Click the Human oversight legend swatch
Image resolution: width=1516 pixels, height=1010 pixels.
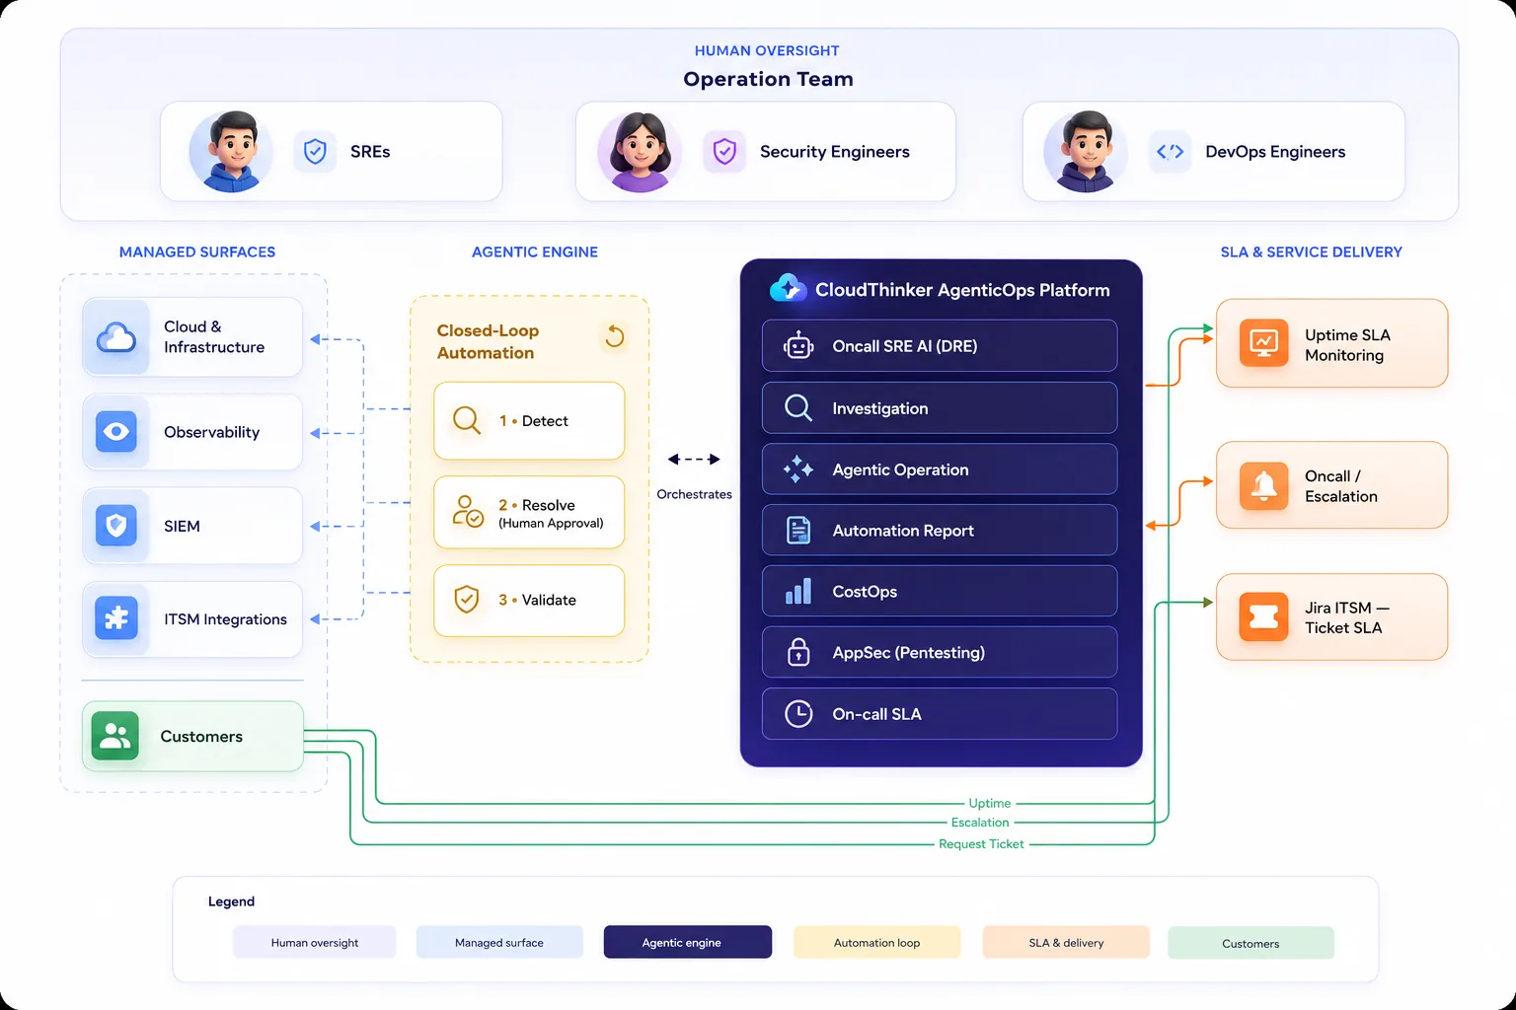coord(315,943)
